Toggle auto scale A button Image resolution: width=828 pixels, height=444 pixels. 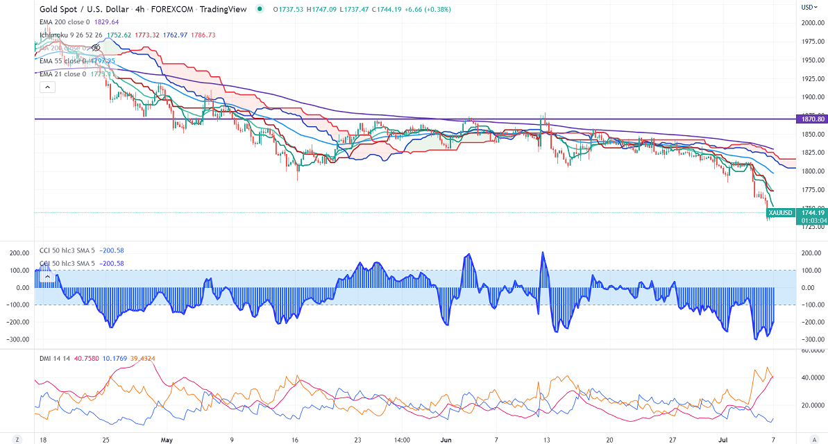[x=815, y=439]
